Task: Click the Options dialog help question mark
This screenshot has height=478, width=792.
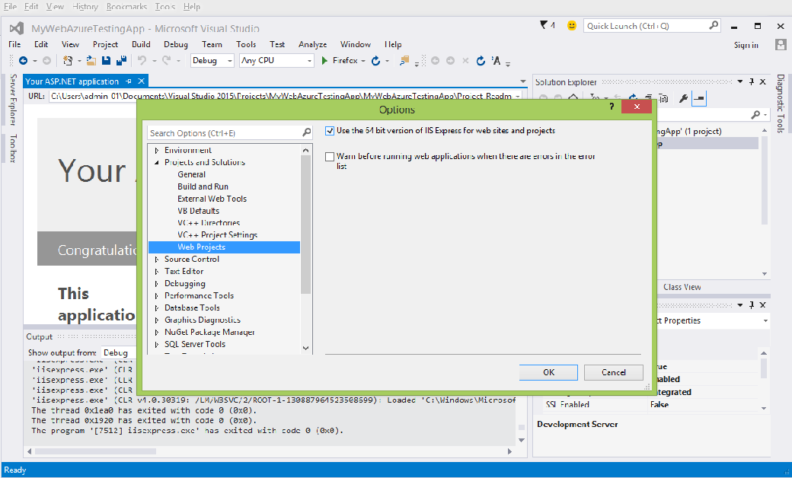Action: 612,107
